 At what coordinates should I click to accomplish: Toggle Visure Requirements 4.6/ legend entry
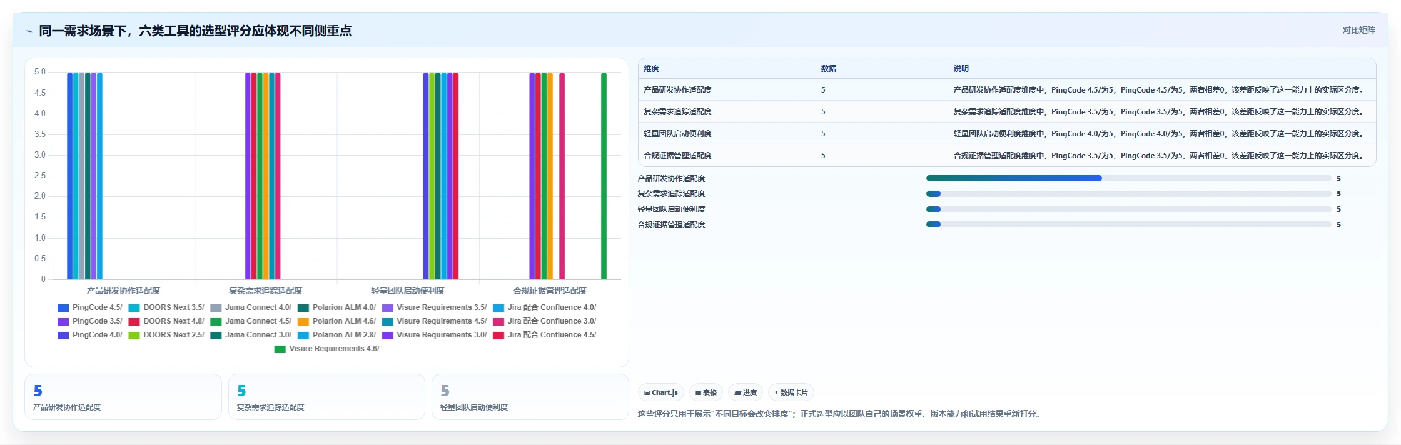click(x=327, y=349)
